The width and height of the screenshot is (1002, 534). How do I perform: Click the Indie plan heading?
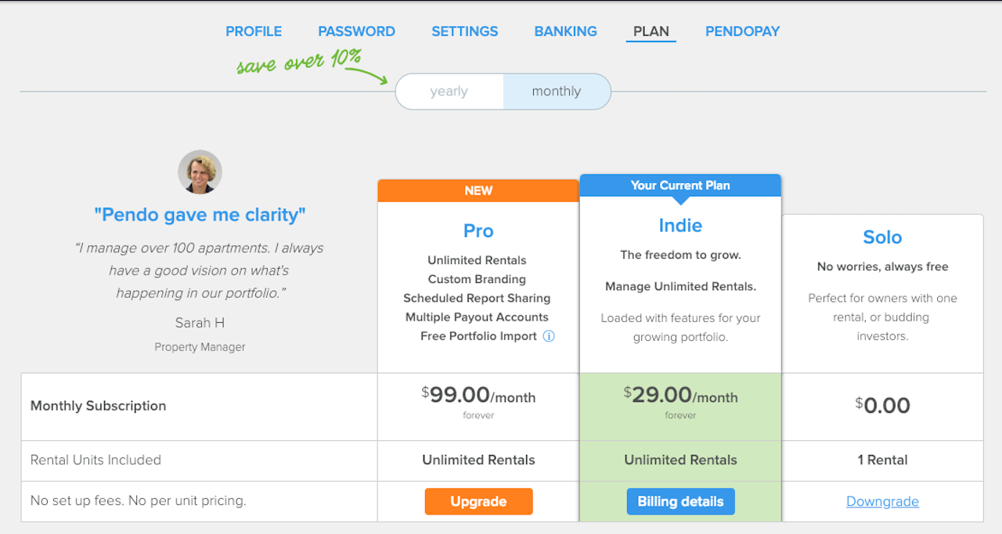(680, 225)
